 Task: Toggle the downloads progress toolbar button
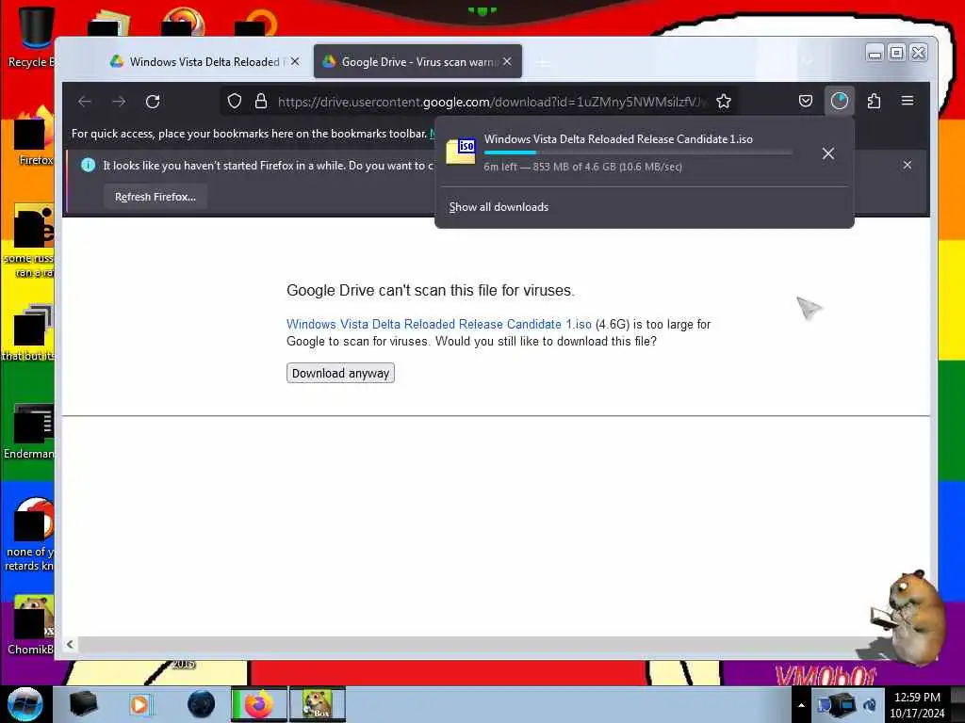[840, 101]
